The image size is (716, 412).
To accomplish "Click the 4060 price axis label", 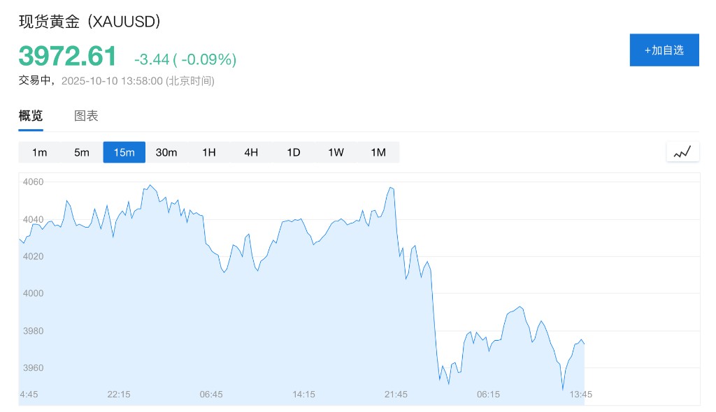I will [34, 182].
